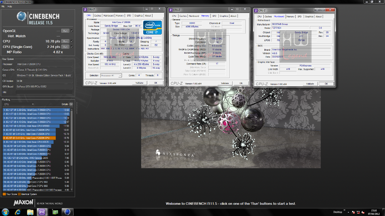This screenshot has height=216, width=385.
Task: Select ranking row 5 Xeon CPU W5590
Action: tap(36, 126)
